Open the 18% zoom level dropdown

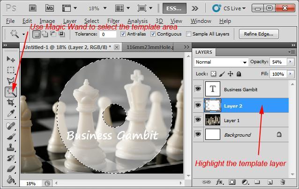click(x=105, y=8)
